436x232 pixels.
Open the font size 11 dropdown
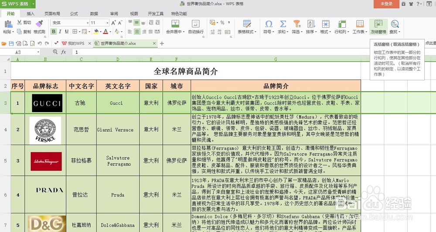tap(107, 23)
